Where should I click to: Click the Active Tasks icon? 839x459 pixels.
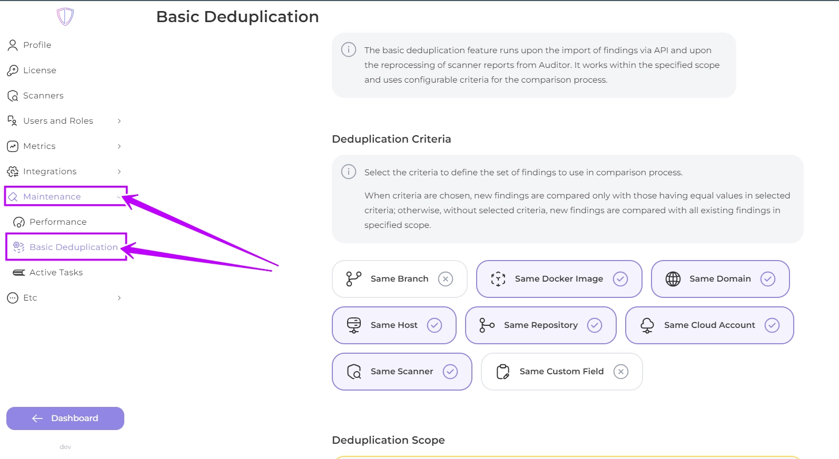19,273
